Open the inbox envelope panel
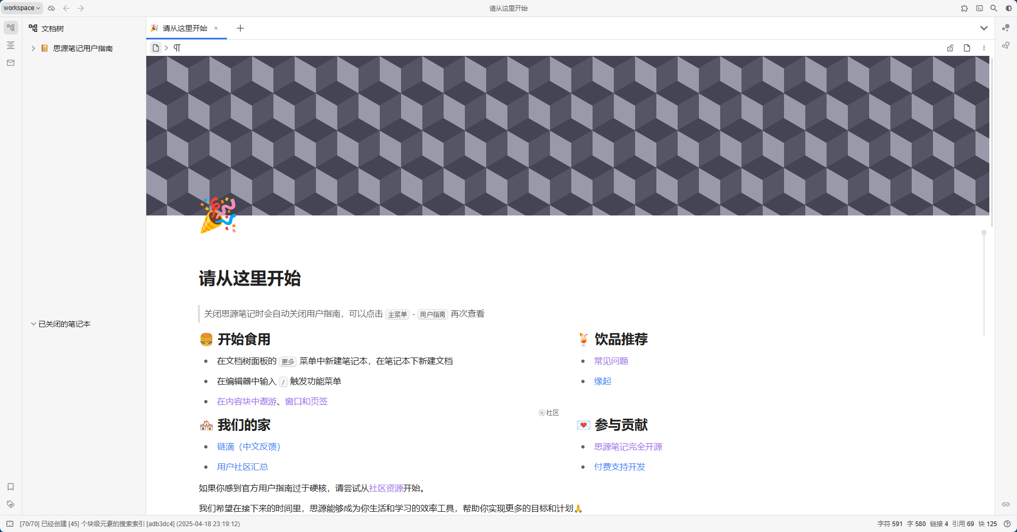Viewport: 1017px width, 532px height. tap(11, 63)
